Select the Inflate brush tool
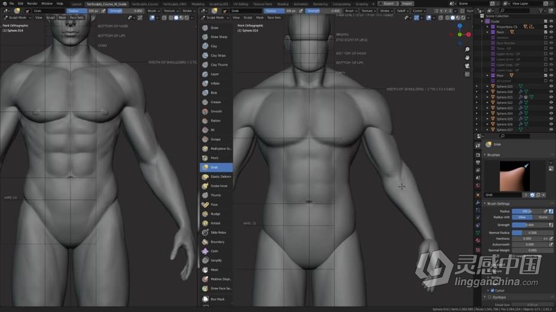This screenshot has height=312, width=556. (216, 84)
